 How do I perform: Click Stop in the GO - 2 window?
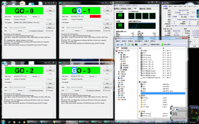pyautogui.click(x=50, y=70)
